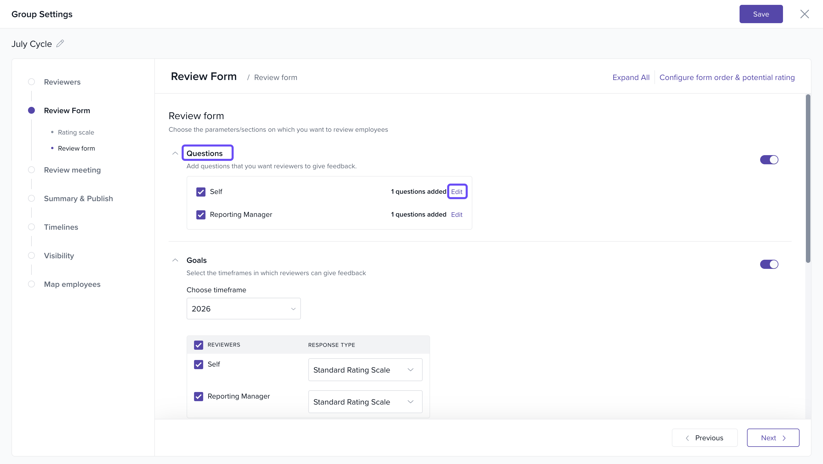The width and height of the screenshot is (823, 464).
Task: Click the Expand All link
Action: [x=631, y=78]
